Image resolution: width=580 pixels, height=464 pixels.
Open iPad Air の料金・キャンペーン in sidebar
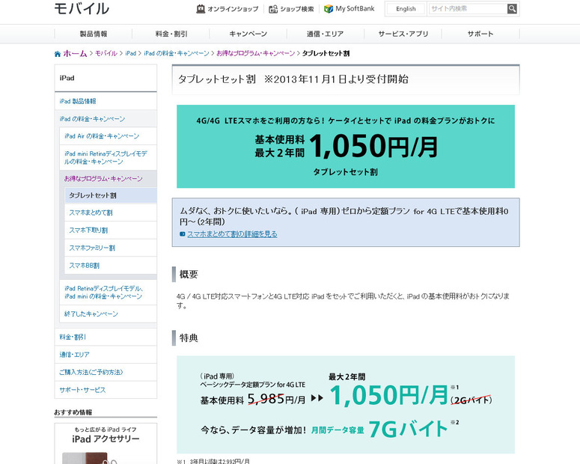pos(108,135)
